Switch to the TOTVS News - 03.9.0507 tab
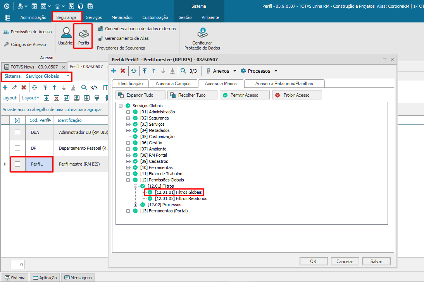This screenshot has height=282, width=424. click(x=34, y=67)
